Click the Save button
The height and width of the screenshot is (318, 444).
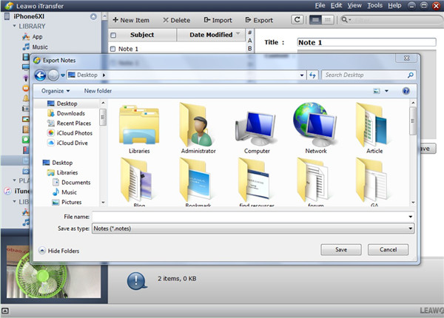click(x=341, y=250)
